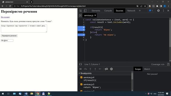Click line number 6 in the gutter

pyautogui.click(x=83, y=32)
